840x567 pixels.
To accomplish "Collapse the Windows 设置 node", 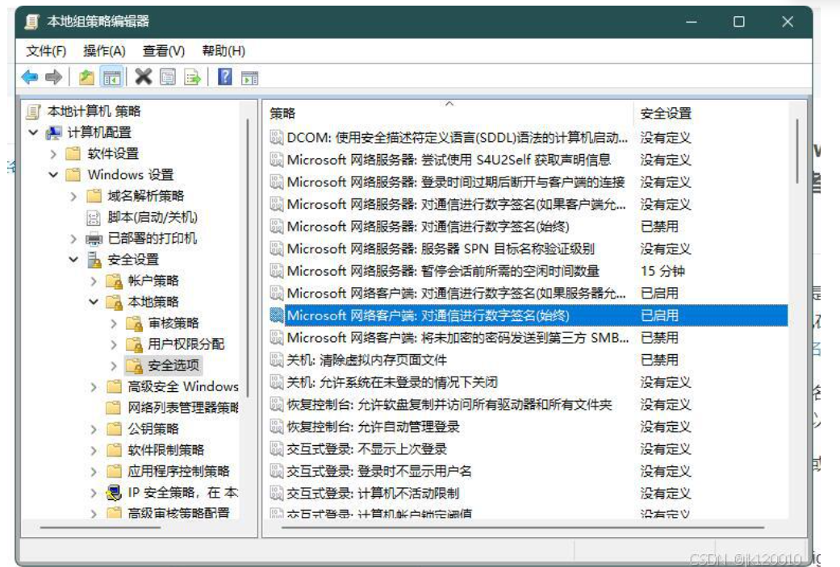I will (x=53, y=174).
